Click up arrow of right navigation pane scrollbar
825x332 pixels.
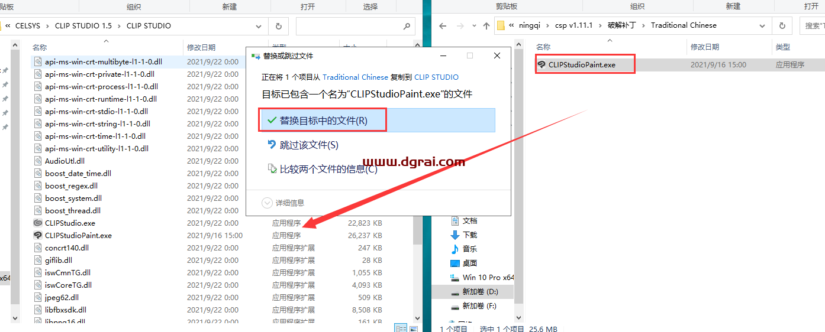519,45
